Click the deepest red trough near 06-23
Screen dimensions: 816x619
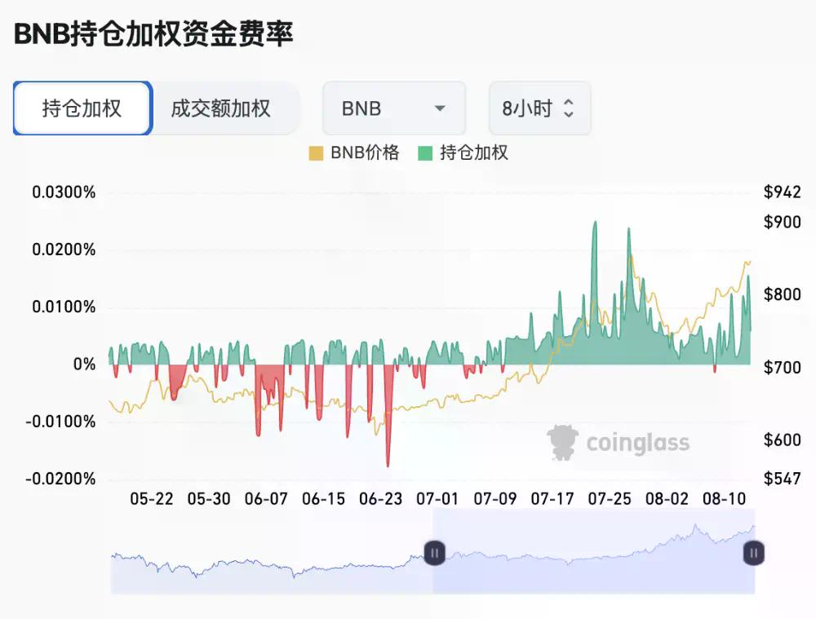(x=388, y=463)
